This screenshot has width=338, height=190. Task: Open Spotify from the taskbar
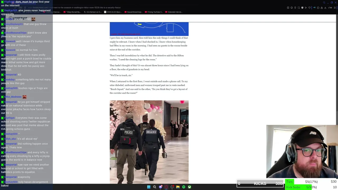[184, 187]
